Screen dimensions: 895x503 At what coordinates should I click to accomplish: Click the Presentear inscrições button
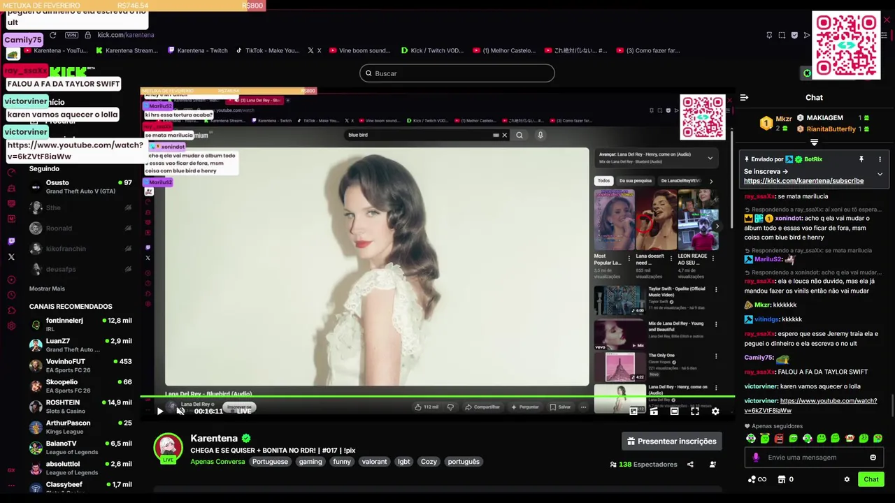[x=671, y=442]
